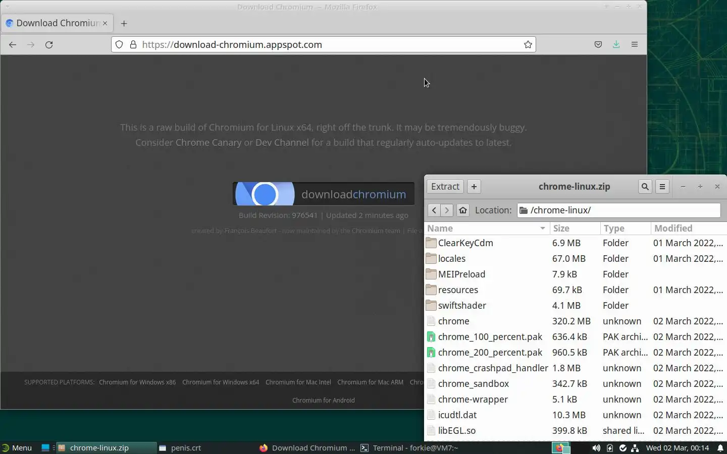Image resolution: width=727 pixels, height=454 pixels.
Task: Open Chromium for Mac Intel link
Action: 298,382
